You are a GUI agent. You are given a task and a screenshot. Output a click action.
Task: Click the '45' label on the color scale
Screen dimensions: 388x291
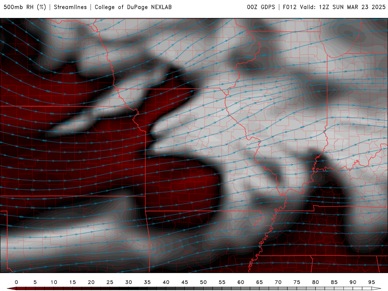[185, 282]
